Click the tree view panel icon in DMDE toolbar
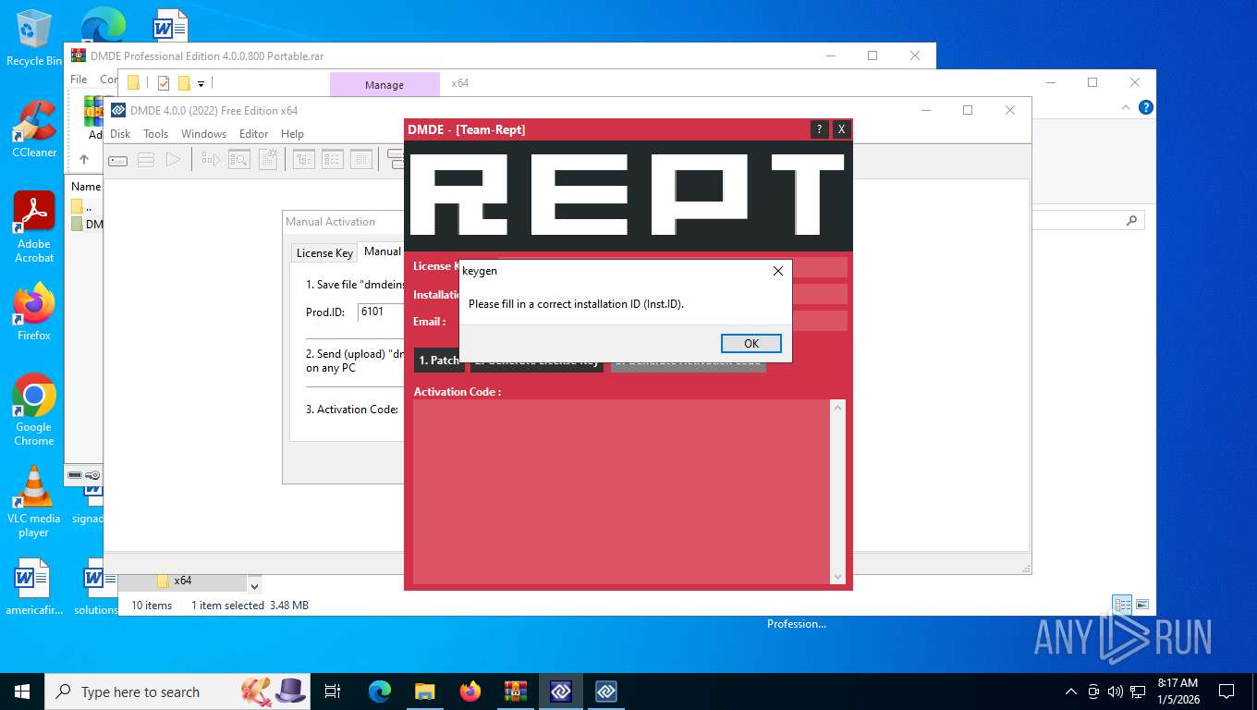 coord(304,160)
